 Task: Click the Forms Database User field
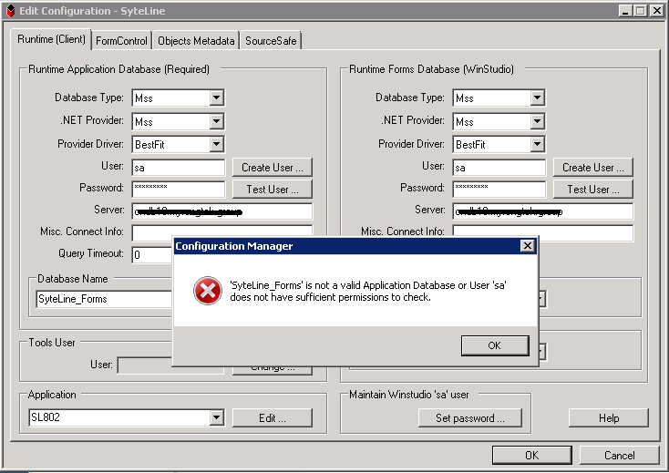(499, 168)
